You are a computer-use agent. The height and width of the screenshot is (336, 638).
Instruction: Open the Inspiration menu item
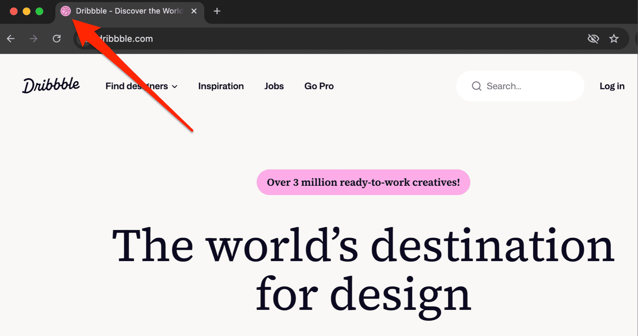pyautogui.click(x=221, y=86)
